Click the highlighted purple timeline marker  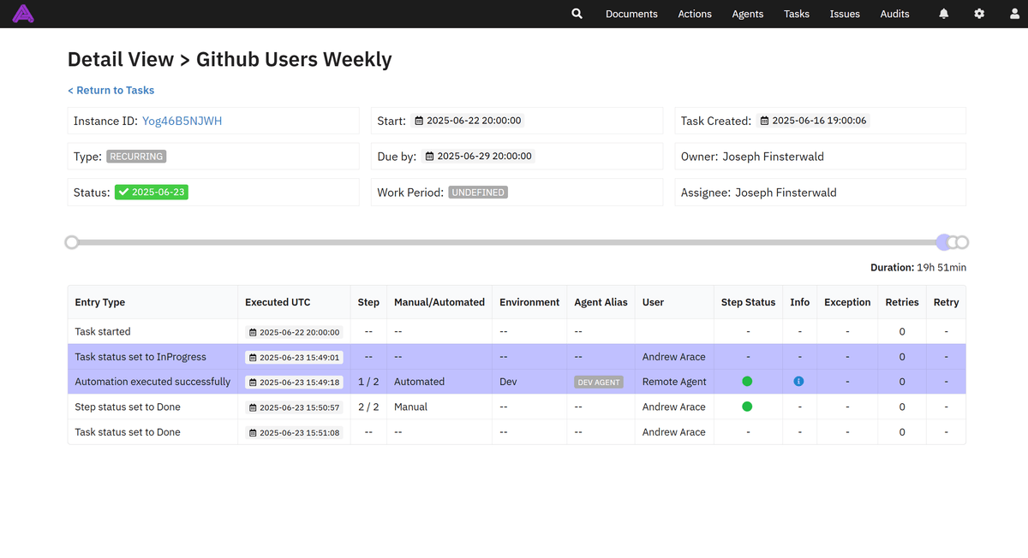tap(944, 242)
